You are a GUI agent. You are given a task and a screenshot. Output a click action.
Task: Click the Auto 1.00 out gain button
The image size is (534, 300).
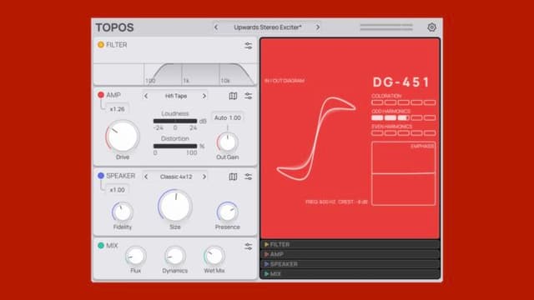pos(228,117)
